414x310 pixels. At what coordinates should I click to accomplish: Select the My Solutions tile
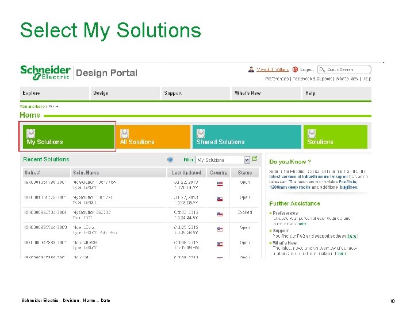point(68,137)
